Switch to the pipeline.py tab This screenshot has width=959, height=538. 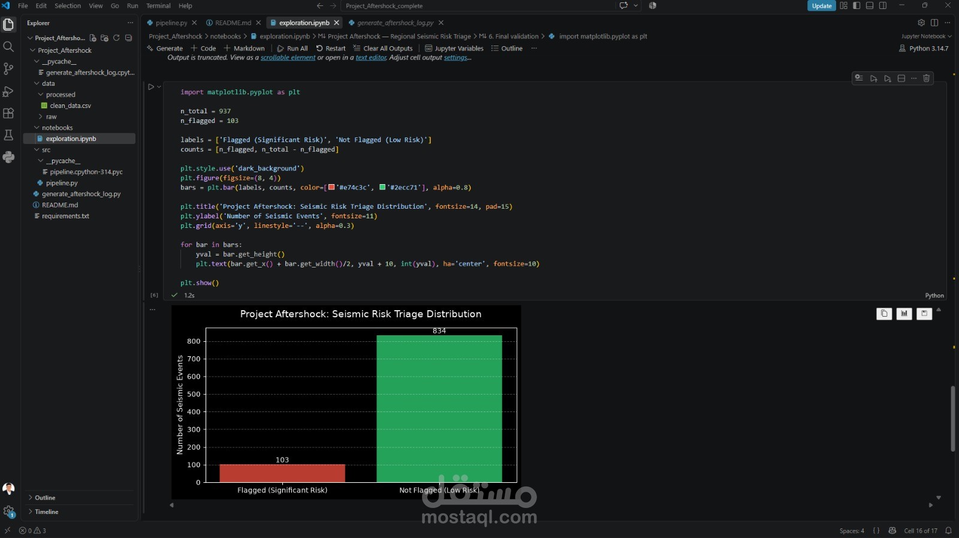coord(171,23)
